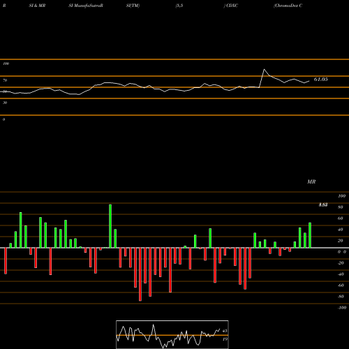Image resolution: width=349 pixels, height=349 pixels.
Task: Click the "(5,5" parameter text
Action: pos(179,6)
